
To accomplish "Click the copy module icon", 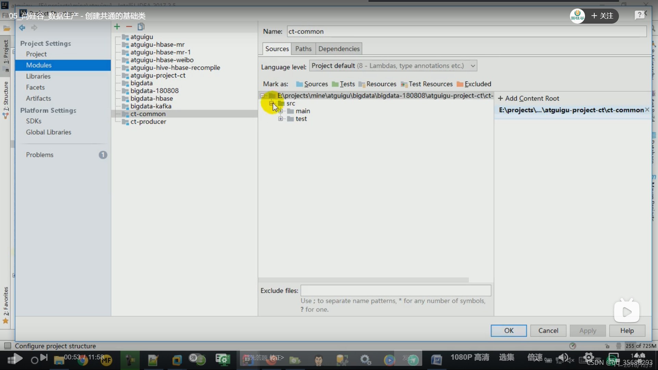I will (x=141, y=27).
